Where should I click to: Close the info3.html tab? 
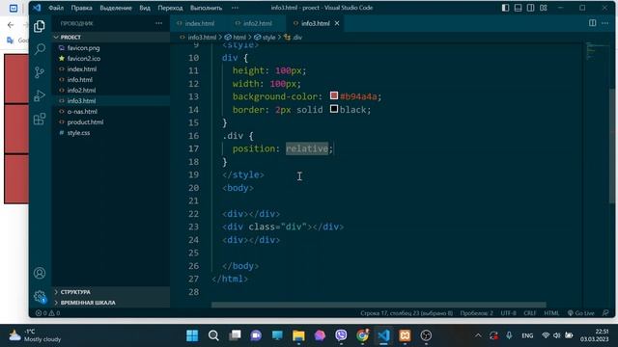(x=337, y=23)
